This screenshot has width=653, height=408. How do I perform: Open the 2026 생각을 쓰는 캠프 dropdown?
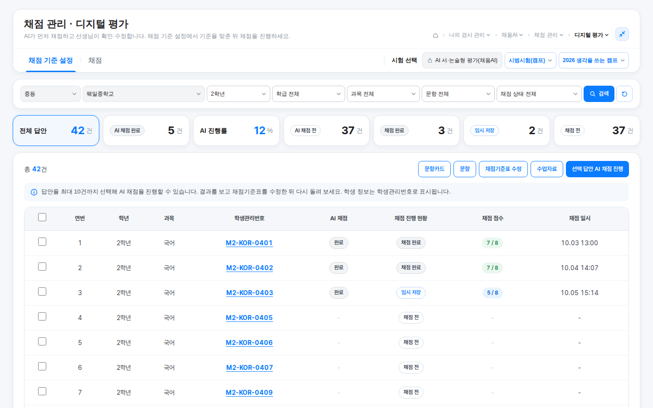(594, 60)
